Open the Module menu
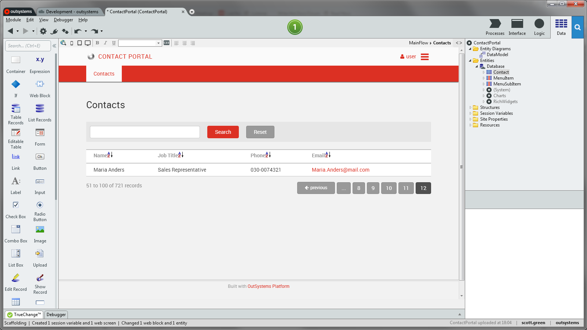 click(x=13, y=20)
